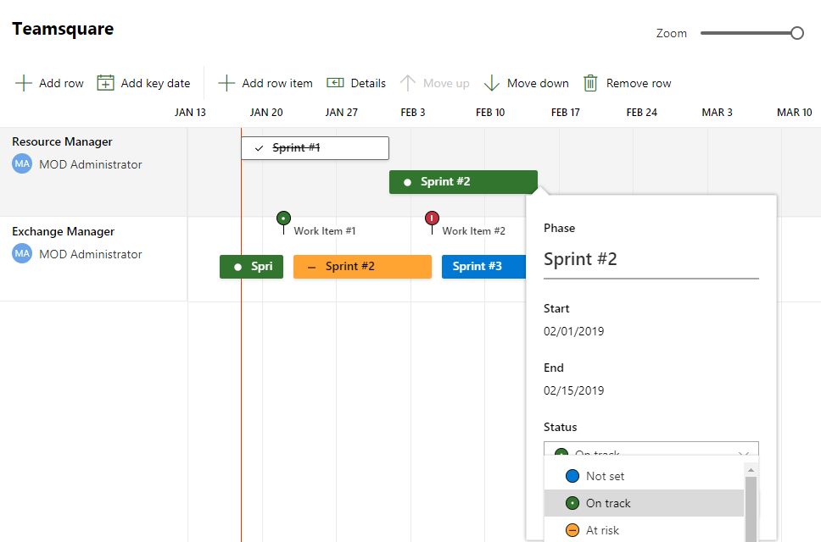This screenshot has height=542, width=821.
Task: Click the Remove row trash icon
Action: pos(590,83)
